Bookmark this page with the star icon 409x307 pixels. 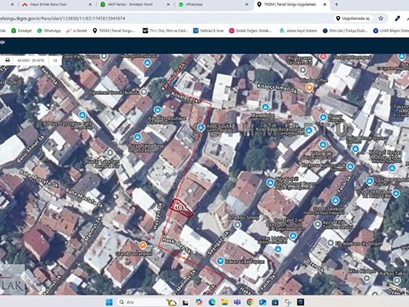click(x=381, y=19)
